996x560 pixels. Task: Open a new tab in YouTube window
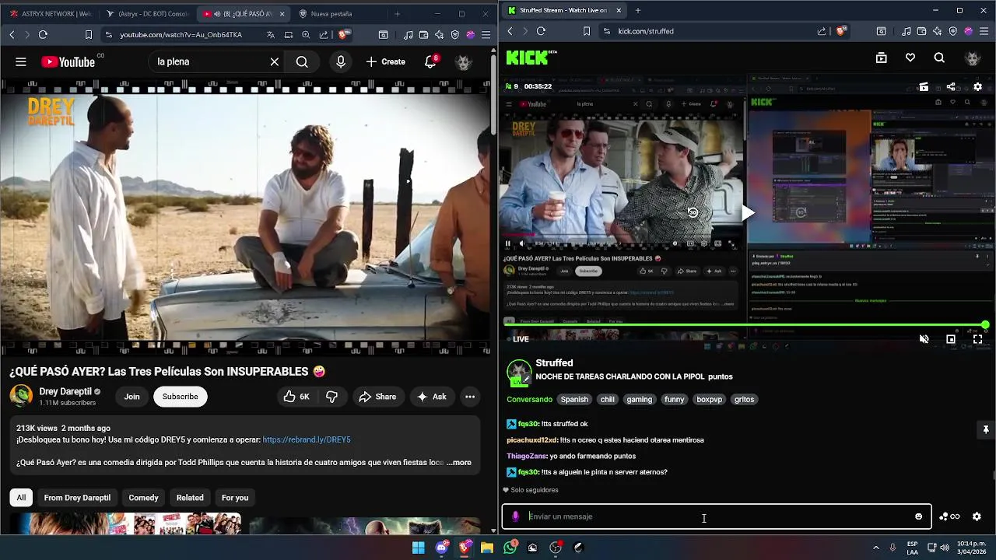(397, 13)
